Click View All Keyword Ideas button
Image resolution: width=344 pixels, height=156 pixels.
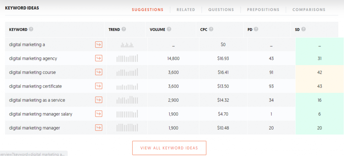(x=169, y=148)
